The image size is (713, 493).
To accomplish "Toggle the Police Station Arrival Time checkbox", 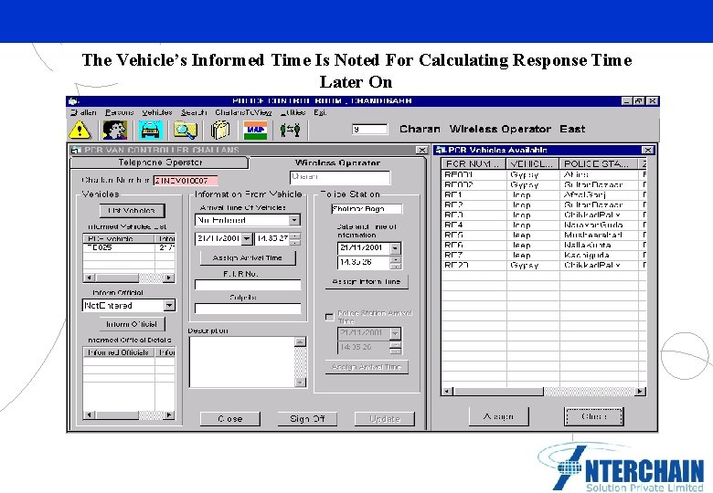I will tap(330, 317).
